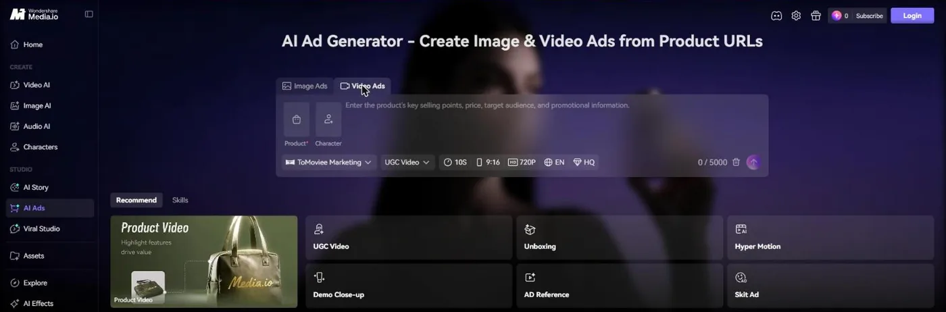Open Viral Studio in the sidebar
The width and height of the screenshot is (946, 312).
click(49, 228)
